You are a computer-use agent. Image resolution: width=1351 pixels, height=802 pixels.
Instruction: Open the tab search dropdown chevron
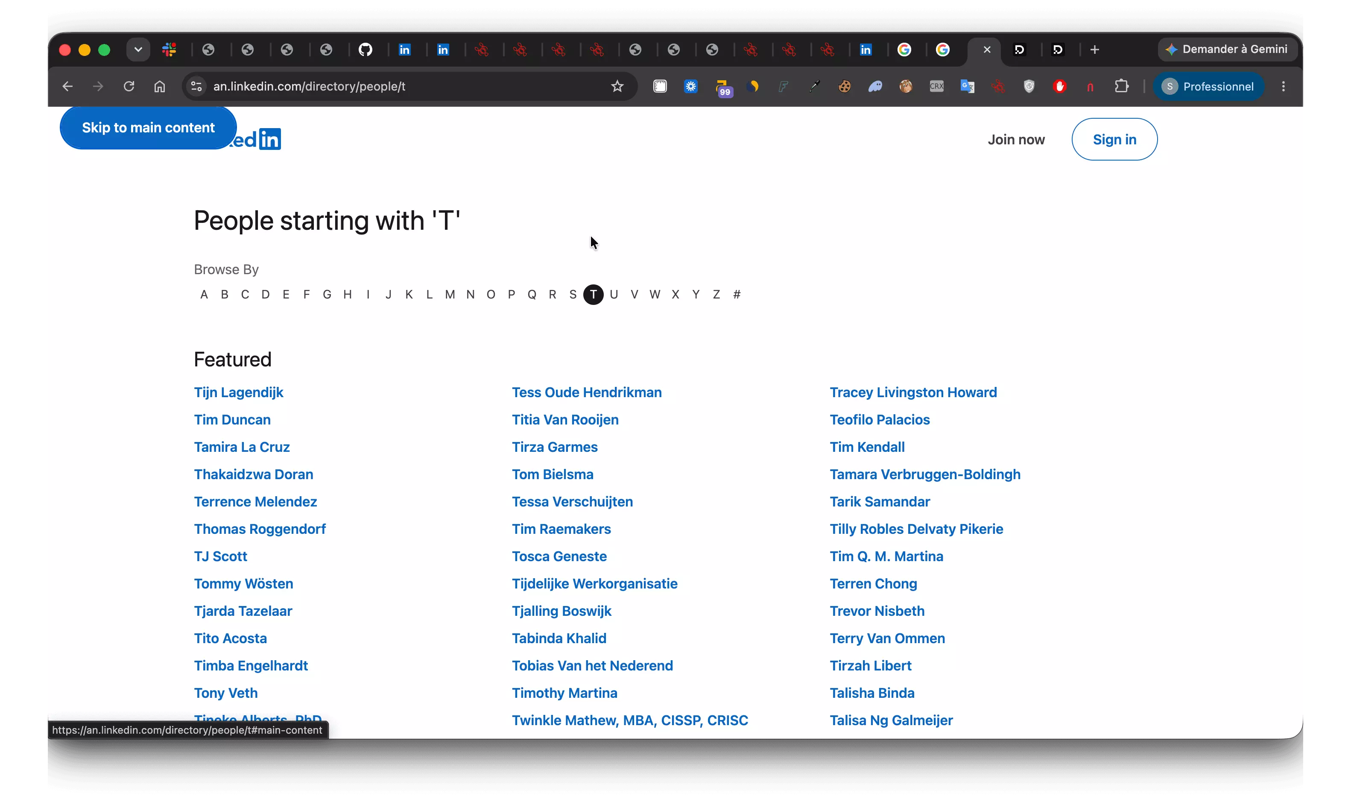138,50
